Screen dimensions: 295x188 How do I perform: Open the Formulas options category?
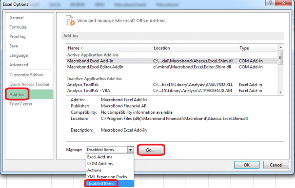(18, 27)
